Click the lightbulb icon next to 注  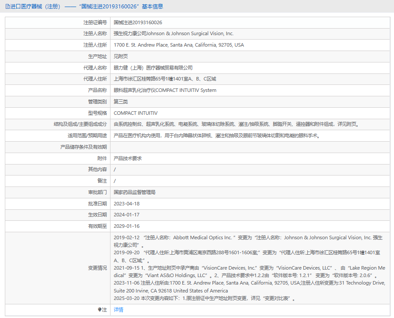[99, 310]
